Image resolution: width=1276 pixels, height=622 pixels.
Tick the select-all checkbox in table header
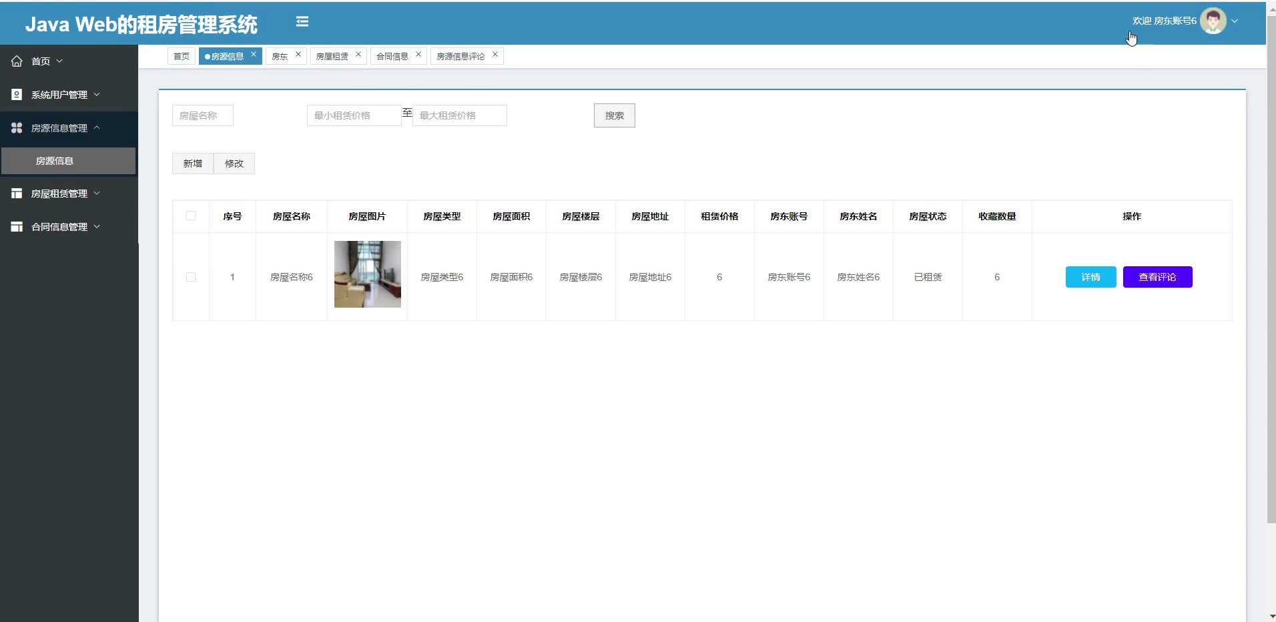tap(191, 216)
